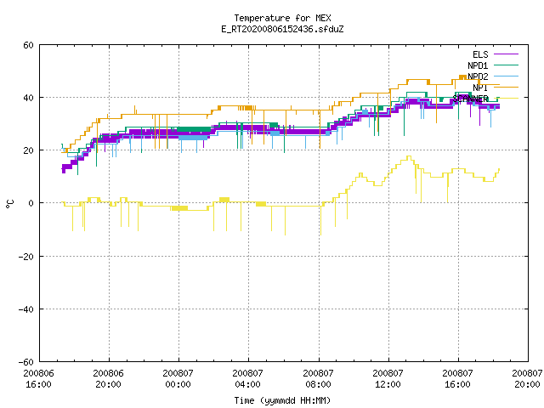Viewport: 544px width, 408px height.
Task: Click the NPD2 legend label
Action: (x=478, y=76)
